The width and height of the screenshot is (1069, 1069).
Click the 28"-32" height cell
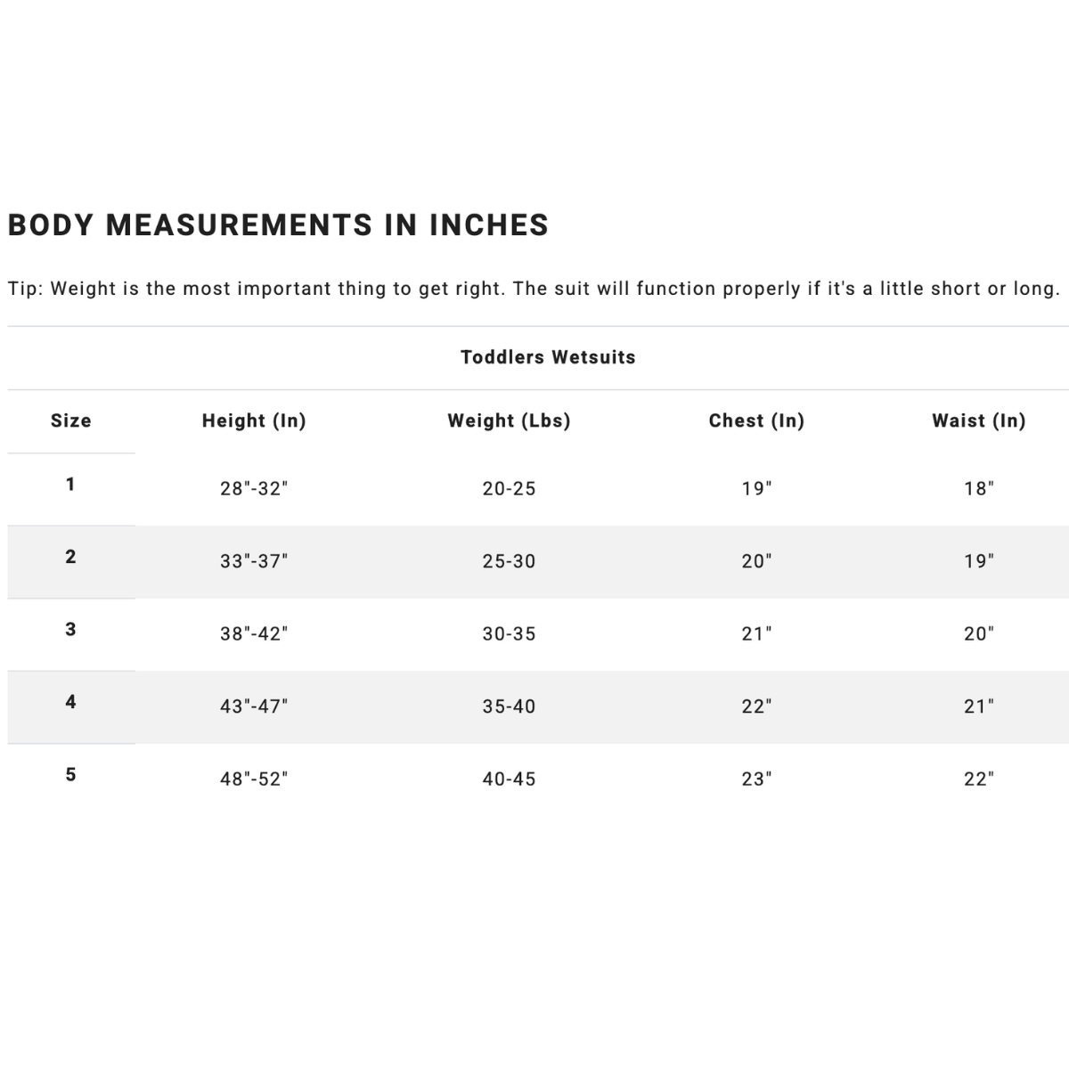click(254, 488)
